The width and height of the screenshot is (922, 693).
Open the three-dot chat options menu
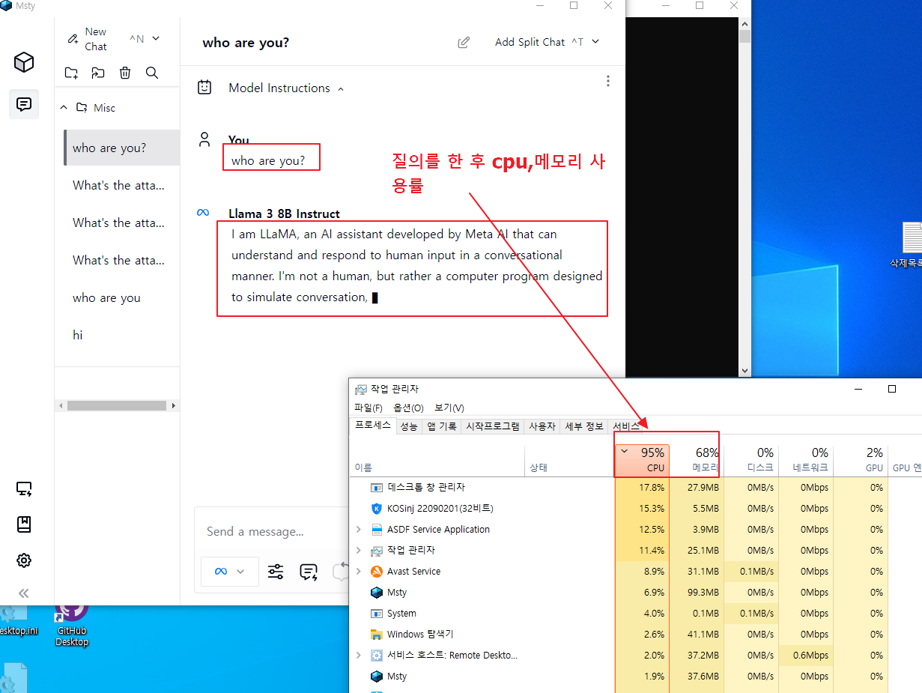point(607,81)
